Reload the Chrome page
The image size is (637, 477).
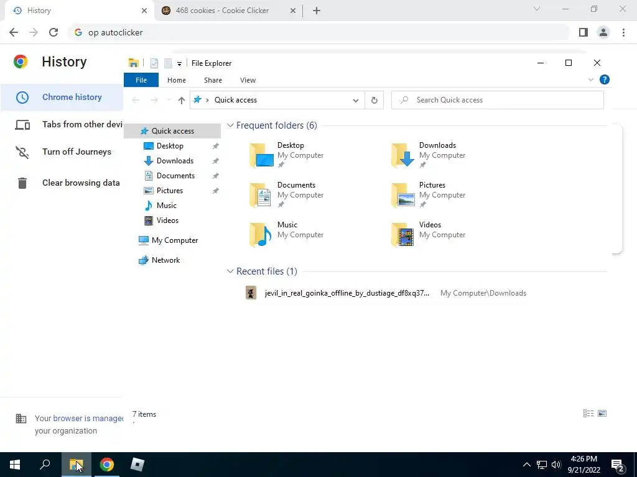[x=53, y=32]
